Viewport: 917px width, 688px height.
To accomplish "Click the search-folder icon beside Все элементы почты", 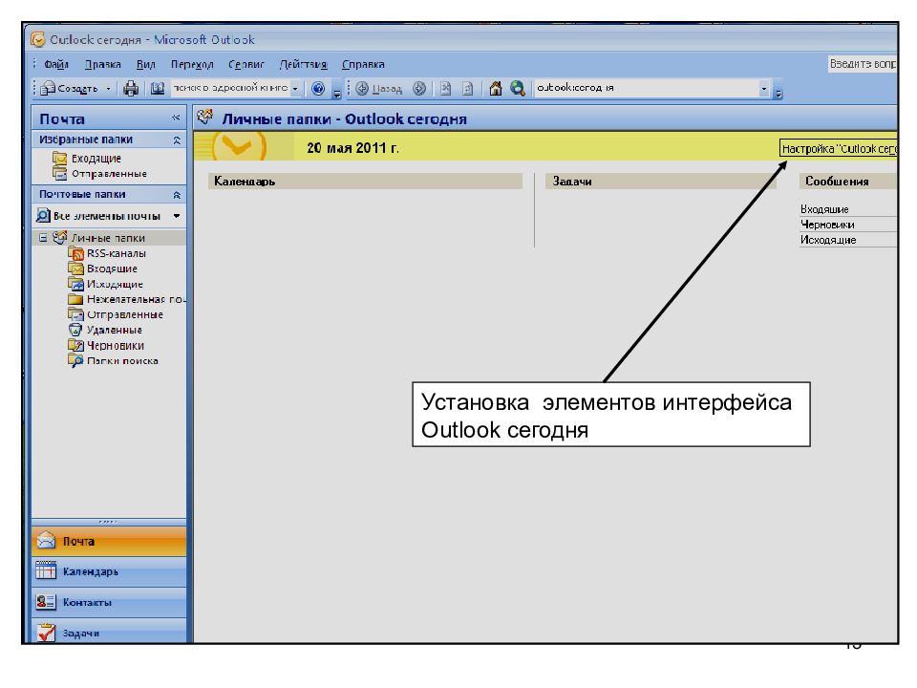I will (43, 215).
